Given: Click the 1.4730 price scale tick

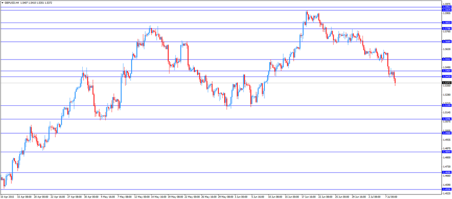Looking at the screenshot, I should coord(447,167).
